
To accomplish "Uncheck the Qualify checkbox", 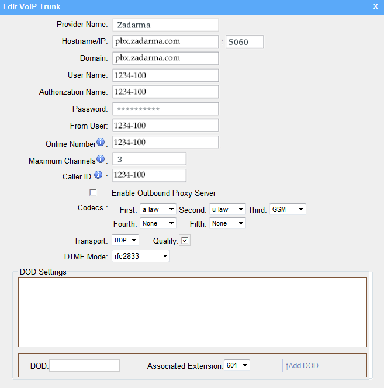I will click(185, 240).
